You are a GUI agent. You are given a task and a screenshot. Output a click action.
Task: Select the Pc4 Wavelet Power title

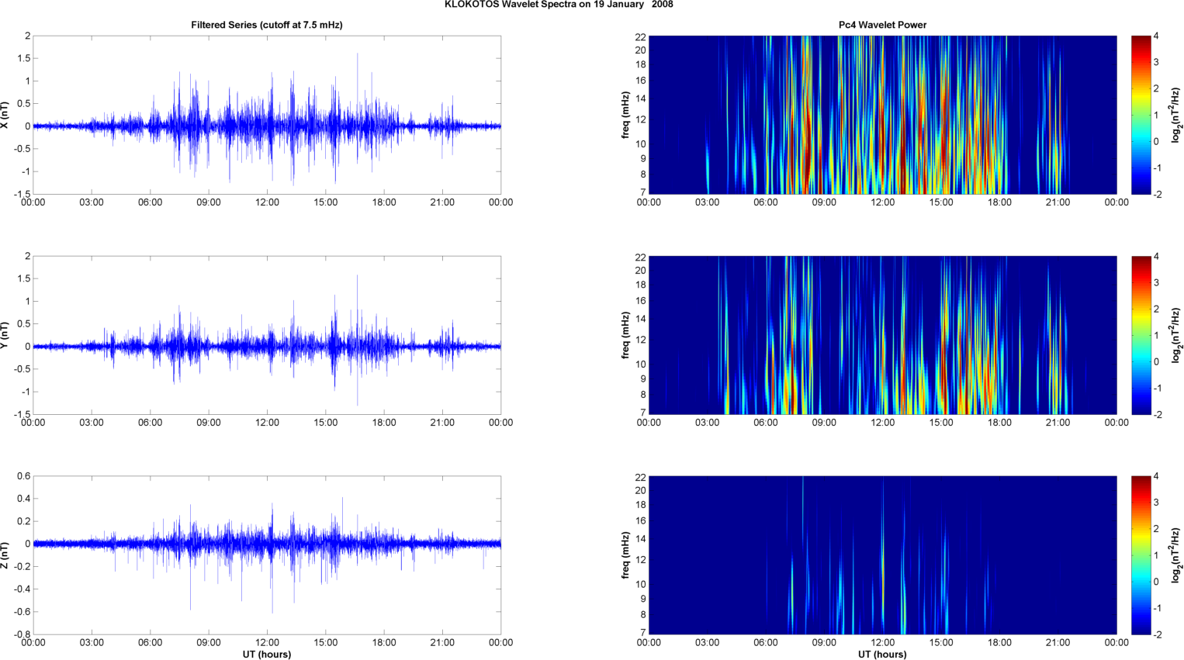tap(882, 25)
